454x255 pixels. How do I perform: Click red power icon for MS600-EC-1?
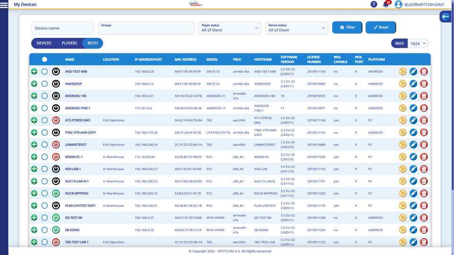(56, 157)
